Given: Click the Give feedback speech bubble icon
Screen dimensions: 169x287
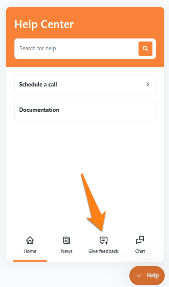Looking at the screenshot, I should click(104, 240).
